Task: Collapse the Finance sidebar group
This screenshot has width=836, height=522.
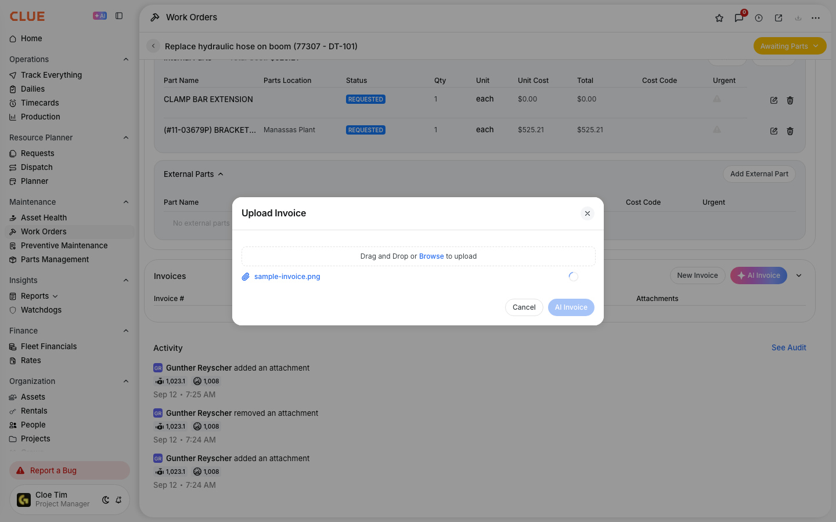Action: coord(126,331)
